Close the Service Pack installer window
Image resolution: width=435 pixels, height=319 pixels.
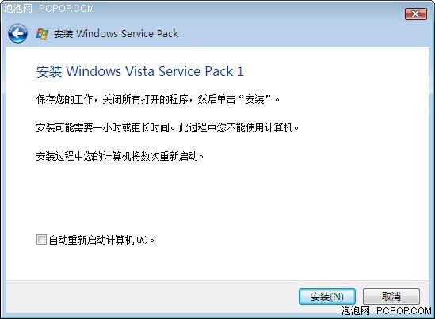coord(415,13)
